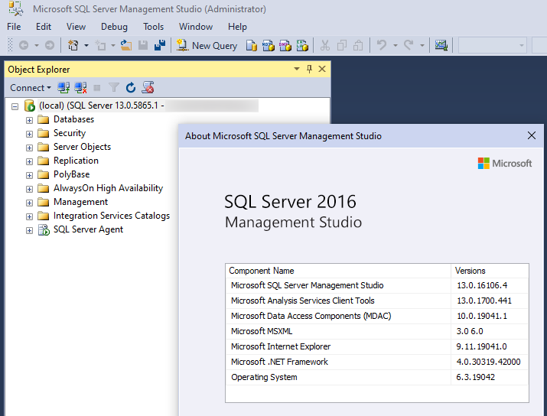This screenshot has width=547, height=416.
Task: Expand the Security folder
Action: pos(29,134)
